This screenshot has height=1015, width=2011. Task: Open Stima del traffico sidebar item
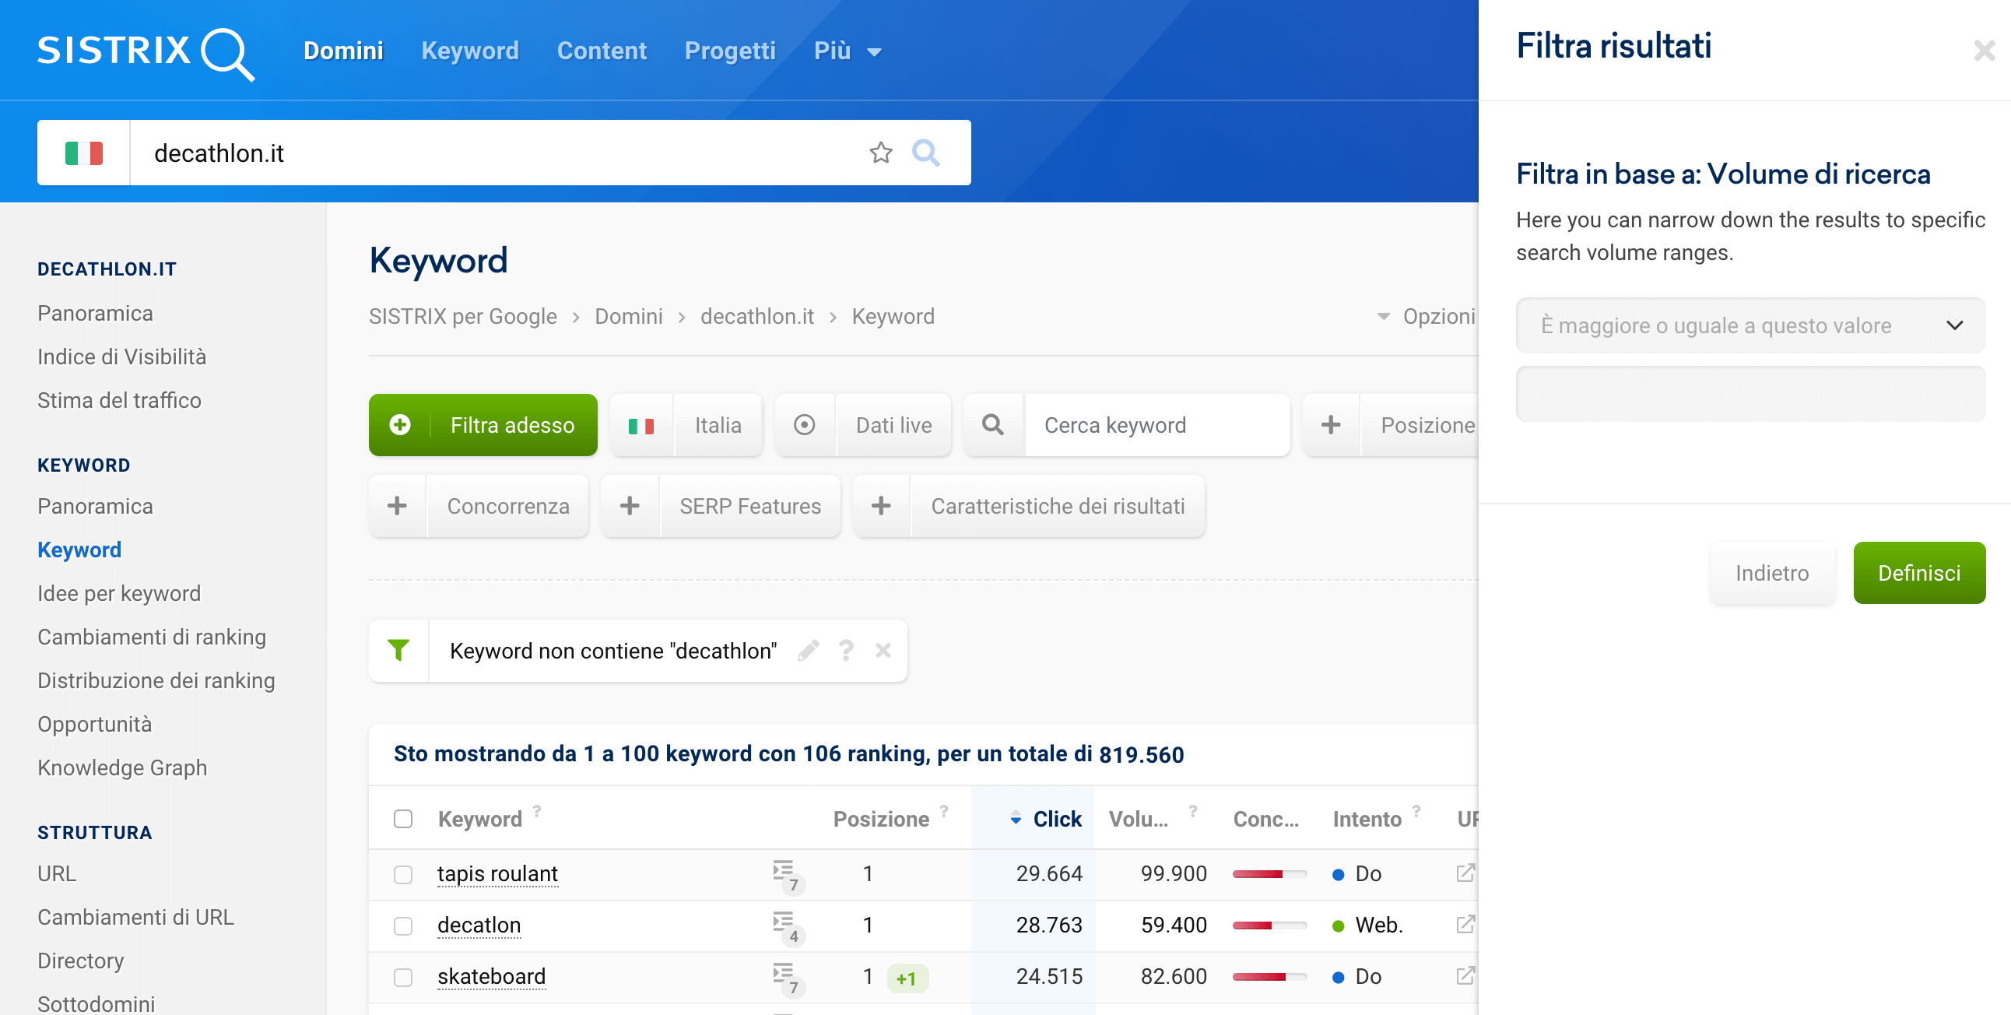(119, 401)
